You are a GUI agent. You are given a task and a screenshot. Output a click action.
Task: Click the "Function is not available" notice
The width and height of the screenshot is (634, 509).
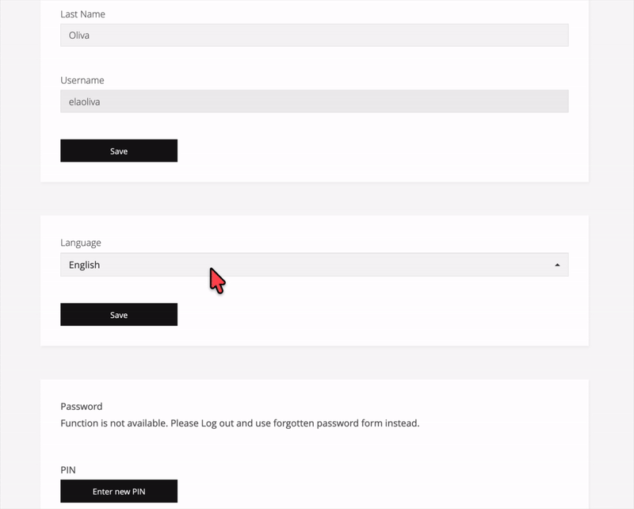pyautogui.click(x=239, y=423)
